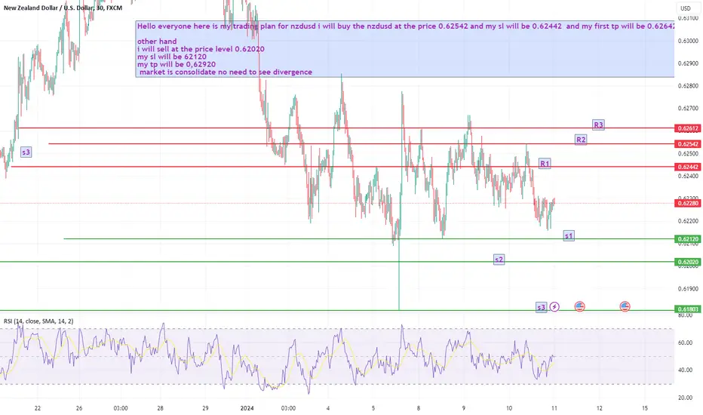Click the 0.62800 price axis value

[x=688, y=86]
